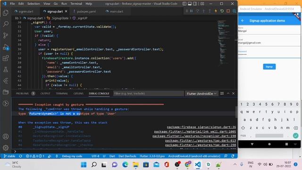
Task: Open the File menu
Action: [13, 4]
